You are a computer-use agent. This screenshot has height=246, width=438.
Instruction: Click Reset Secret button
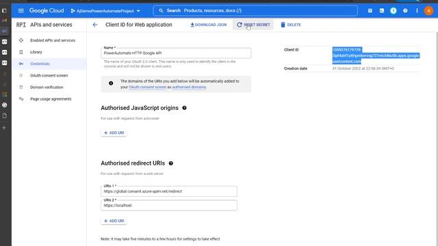[x=253, y=25]
